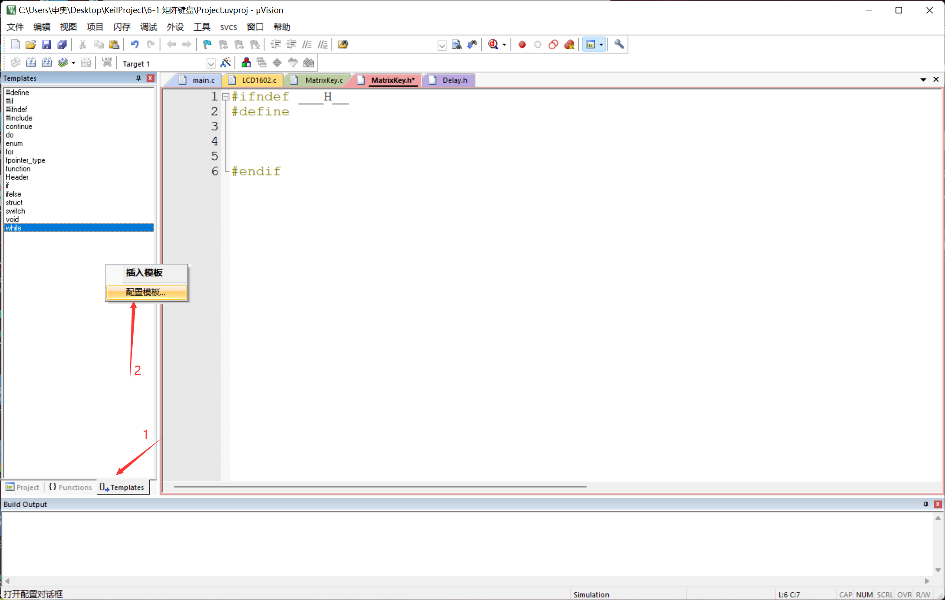
Task: Click the Manage Project Items colored blocks icon
Action: point(246,63)
